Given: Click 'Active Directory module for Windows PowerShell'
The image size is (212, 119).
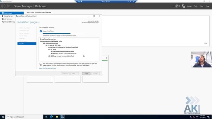Looking at the screenshot, I should point(63,47).
